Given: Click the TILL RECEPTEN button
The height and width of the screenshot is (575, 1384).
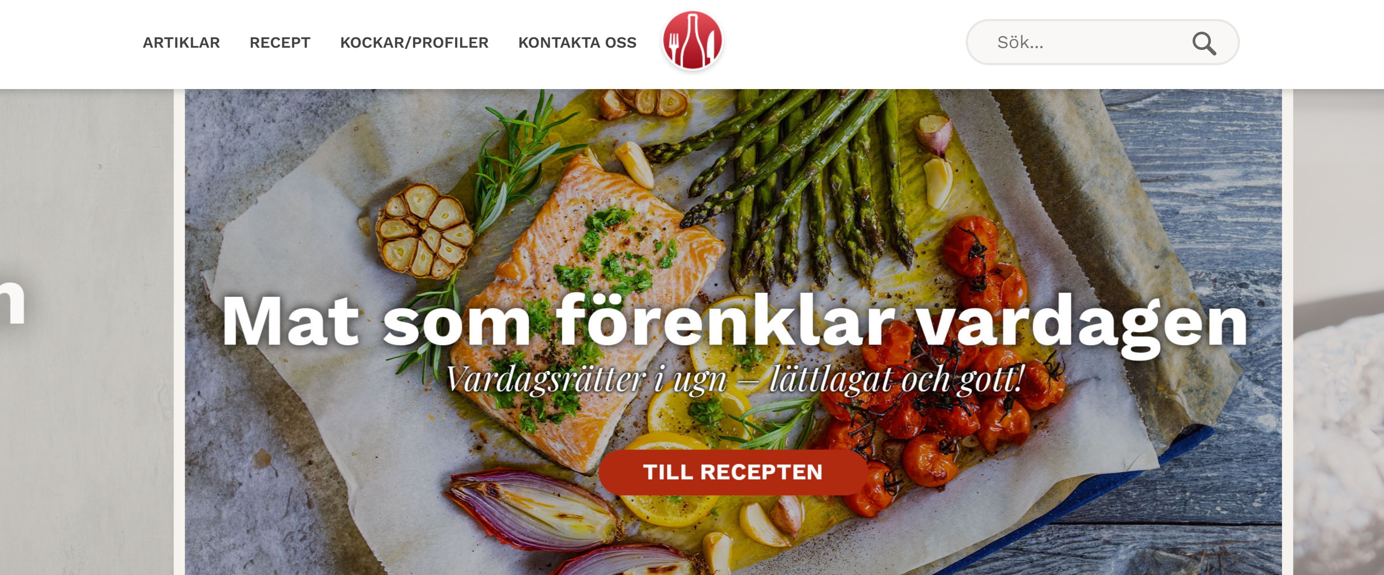Looking at the screenshot, I should click(x=733, y=472).
